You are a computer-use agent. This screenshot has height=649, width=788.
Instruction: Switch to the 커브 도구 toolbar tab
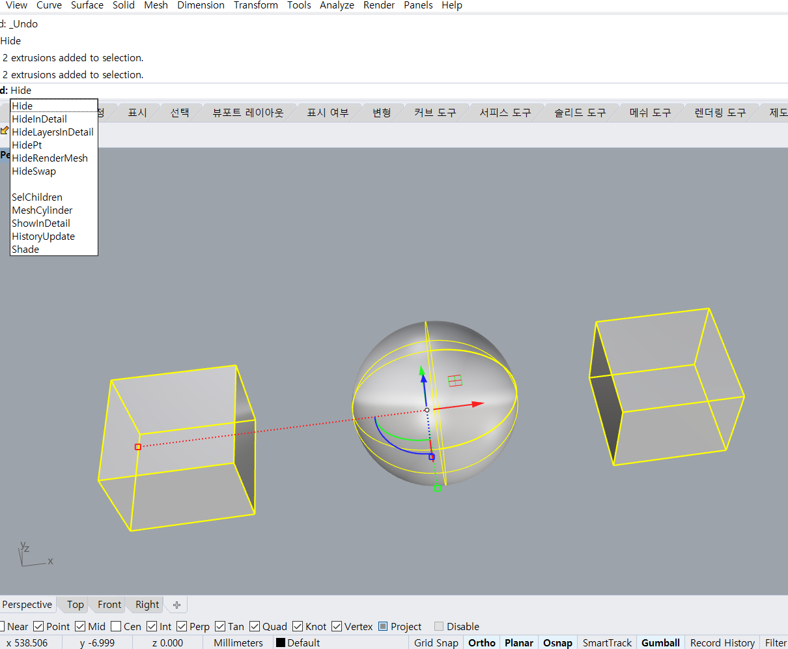pos(435,113)
